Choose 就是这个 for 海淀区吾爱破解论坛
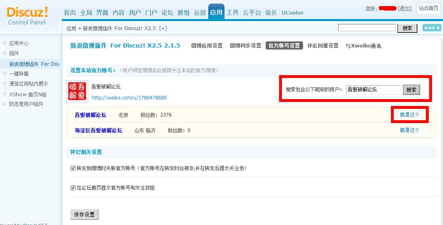443x225 pixels. pos(410,130)
